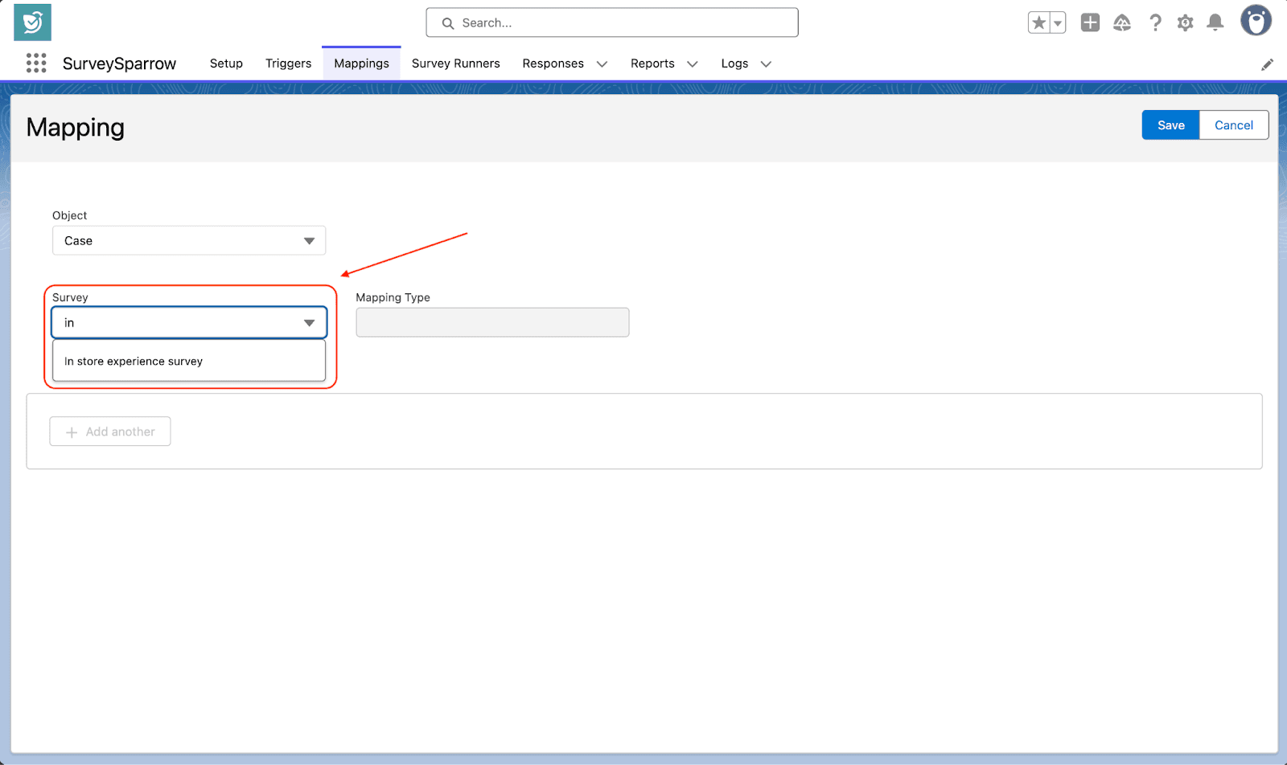Screen dimensions: 1287x765
Task: Go to the Survey Runners tab
Action: click(x=455, y=63)
